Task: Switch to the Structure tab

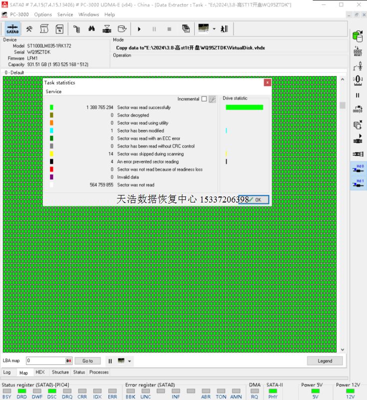Action: (60, 372)
